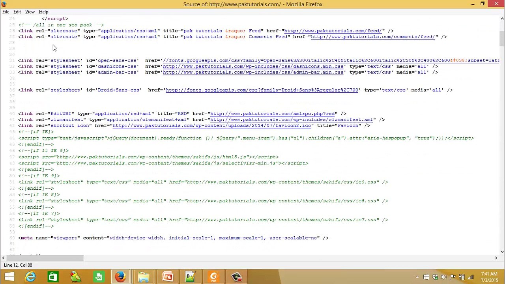The height and width of the screenshot is (284, 505).
Task: Click the horizontal scrollbar thumb
Action: pos(45,258)
